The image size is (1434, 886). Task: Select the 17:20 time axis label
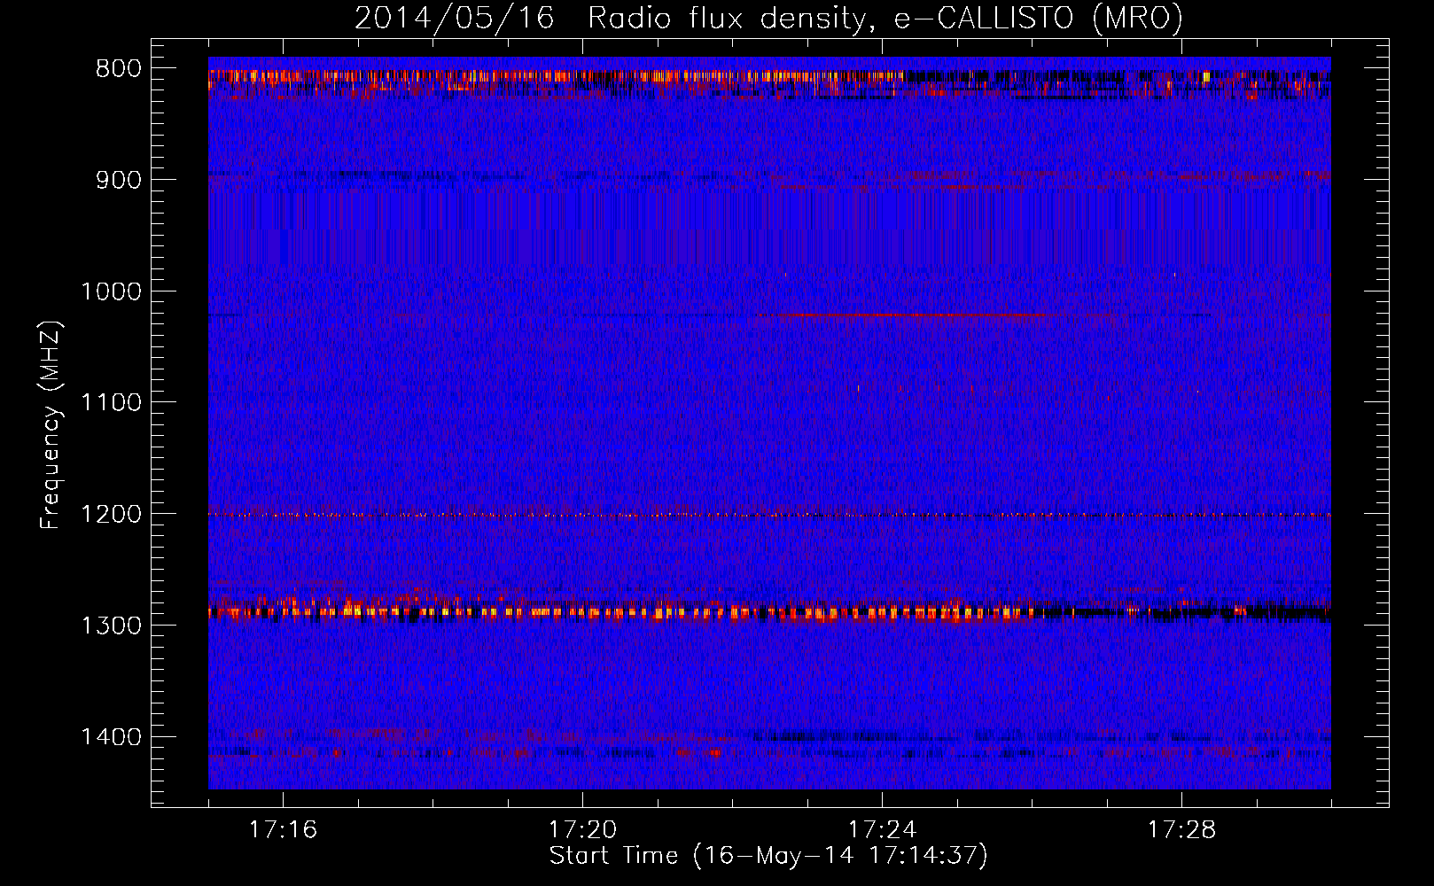(582, 830)
